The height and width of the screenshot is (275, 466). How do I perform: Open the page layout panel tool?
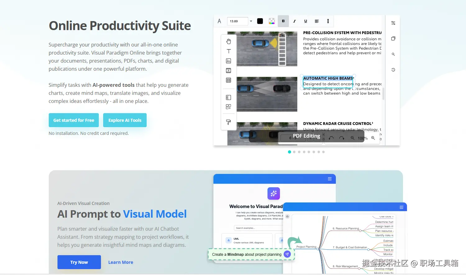point(229,97)
